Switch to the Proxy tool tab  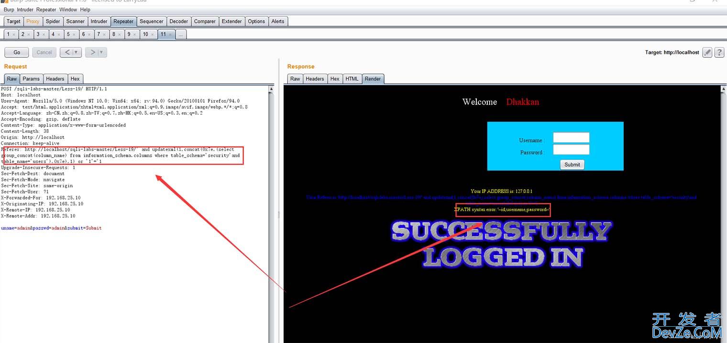[33, 21]
